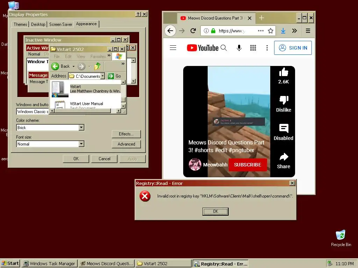Select Meows Discord Questions browser tab
The image size is (358, 268).
click(216, 18)
